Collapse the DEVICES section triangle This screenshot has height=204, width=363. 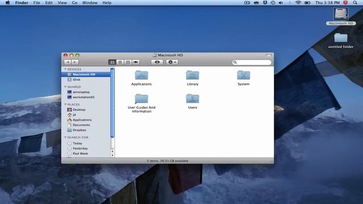(65, 69)
